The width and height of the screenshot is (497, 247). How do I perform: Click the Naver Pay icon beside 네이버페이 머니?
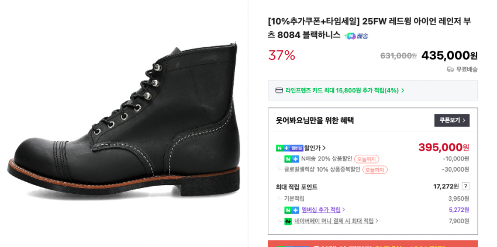(x=288, y=221)
